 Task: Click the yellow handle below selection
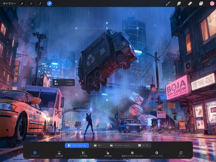coord(107,100)
